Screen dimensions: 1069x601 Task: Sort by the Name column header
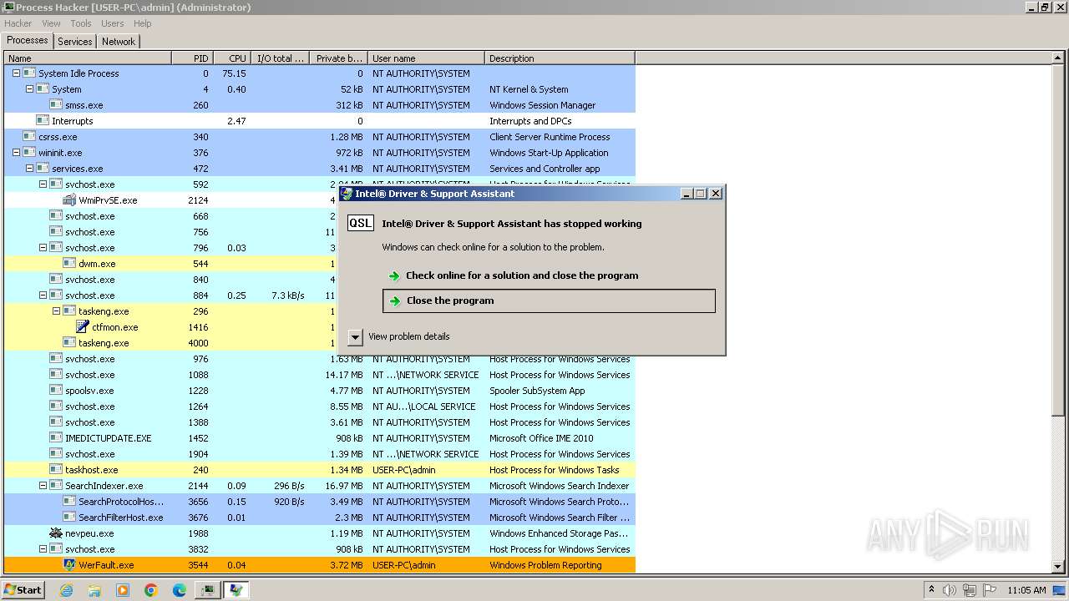[x=88, y=58]
